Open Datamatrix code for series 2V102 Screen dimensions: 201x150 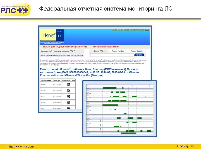click(68, 97)
